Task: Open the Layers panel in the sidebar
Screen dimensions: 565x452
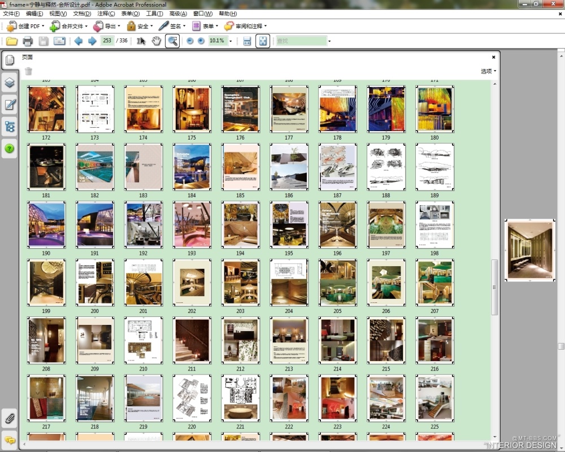Action: click(x=10, y=82)
